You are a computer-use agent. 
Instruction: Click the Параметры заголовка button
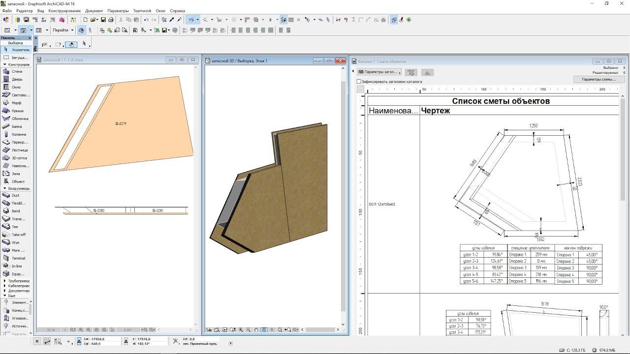pos(379,72)
